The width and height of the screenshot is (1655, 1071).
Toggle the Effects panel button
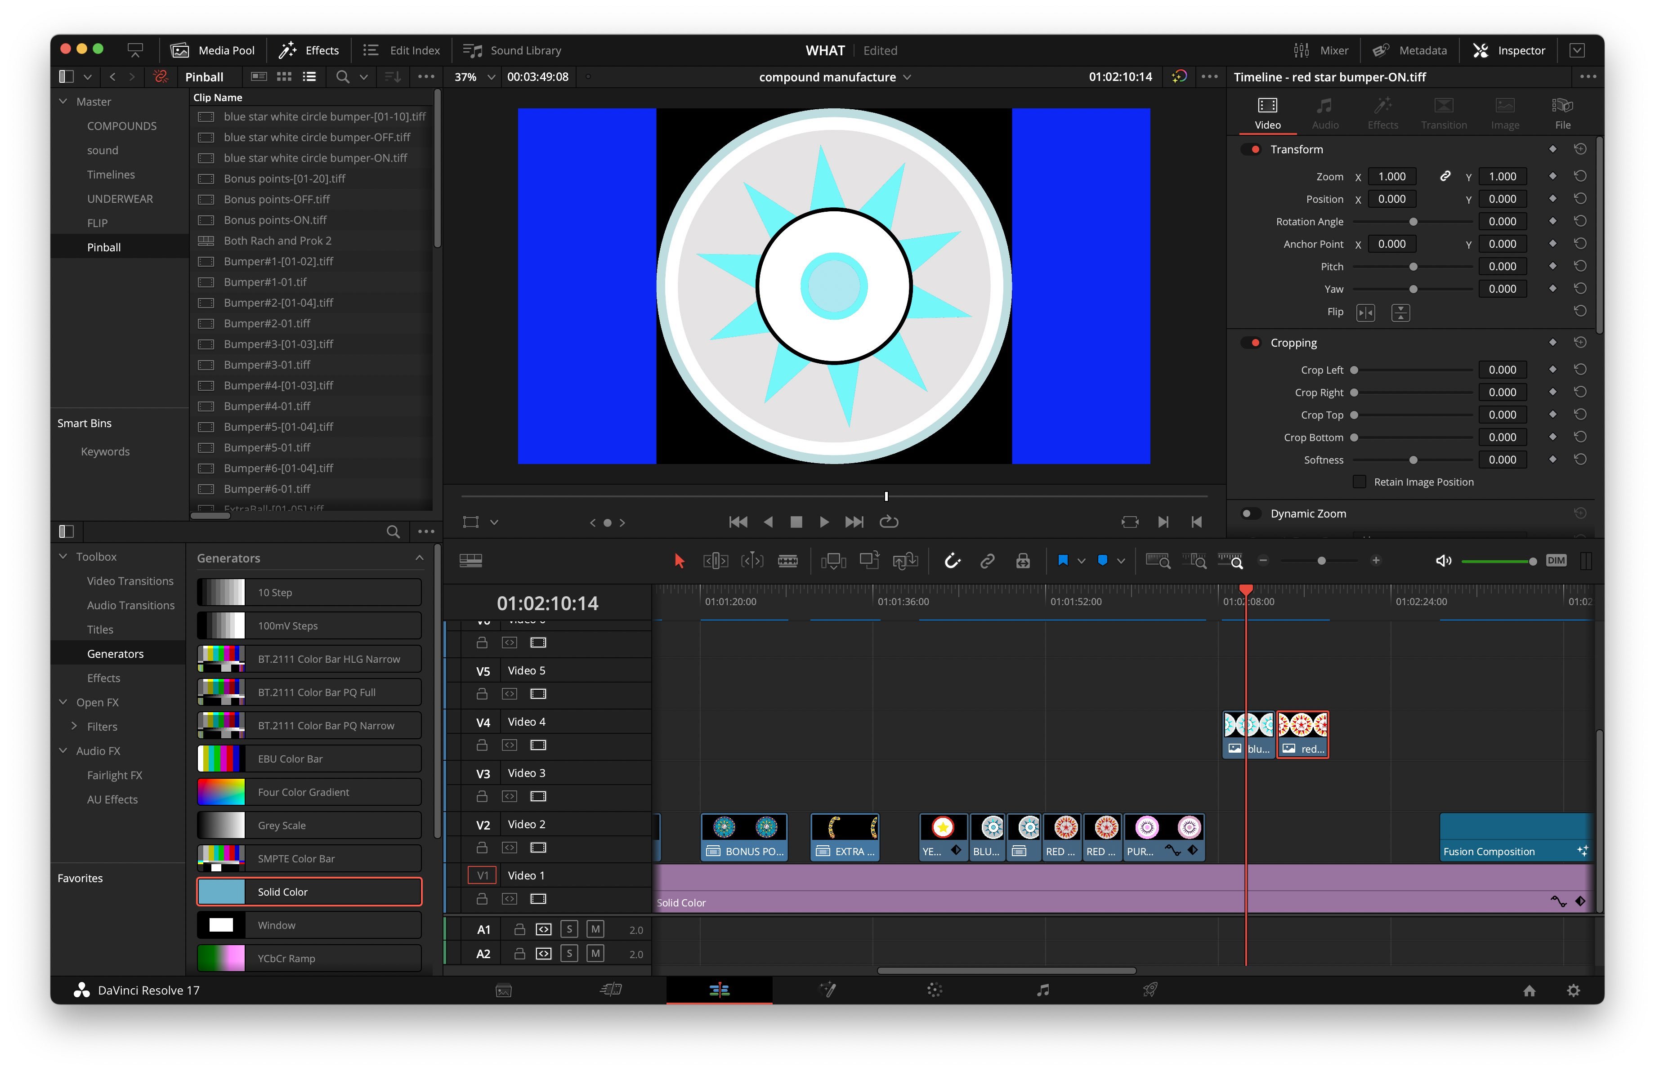coord(309,50)
